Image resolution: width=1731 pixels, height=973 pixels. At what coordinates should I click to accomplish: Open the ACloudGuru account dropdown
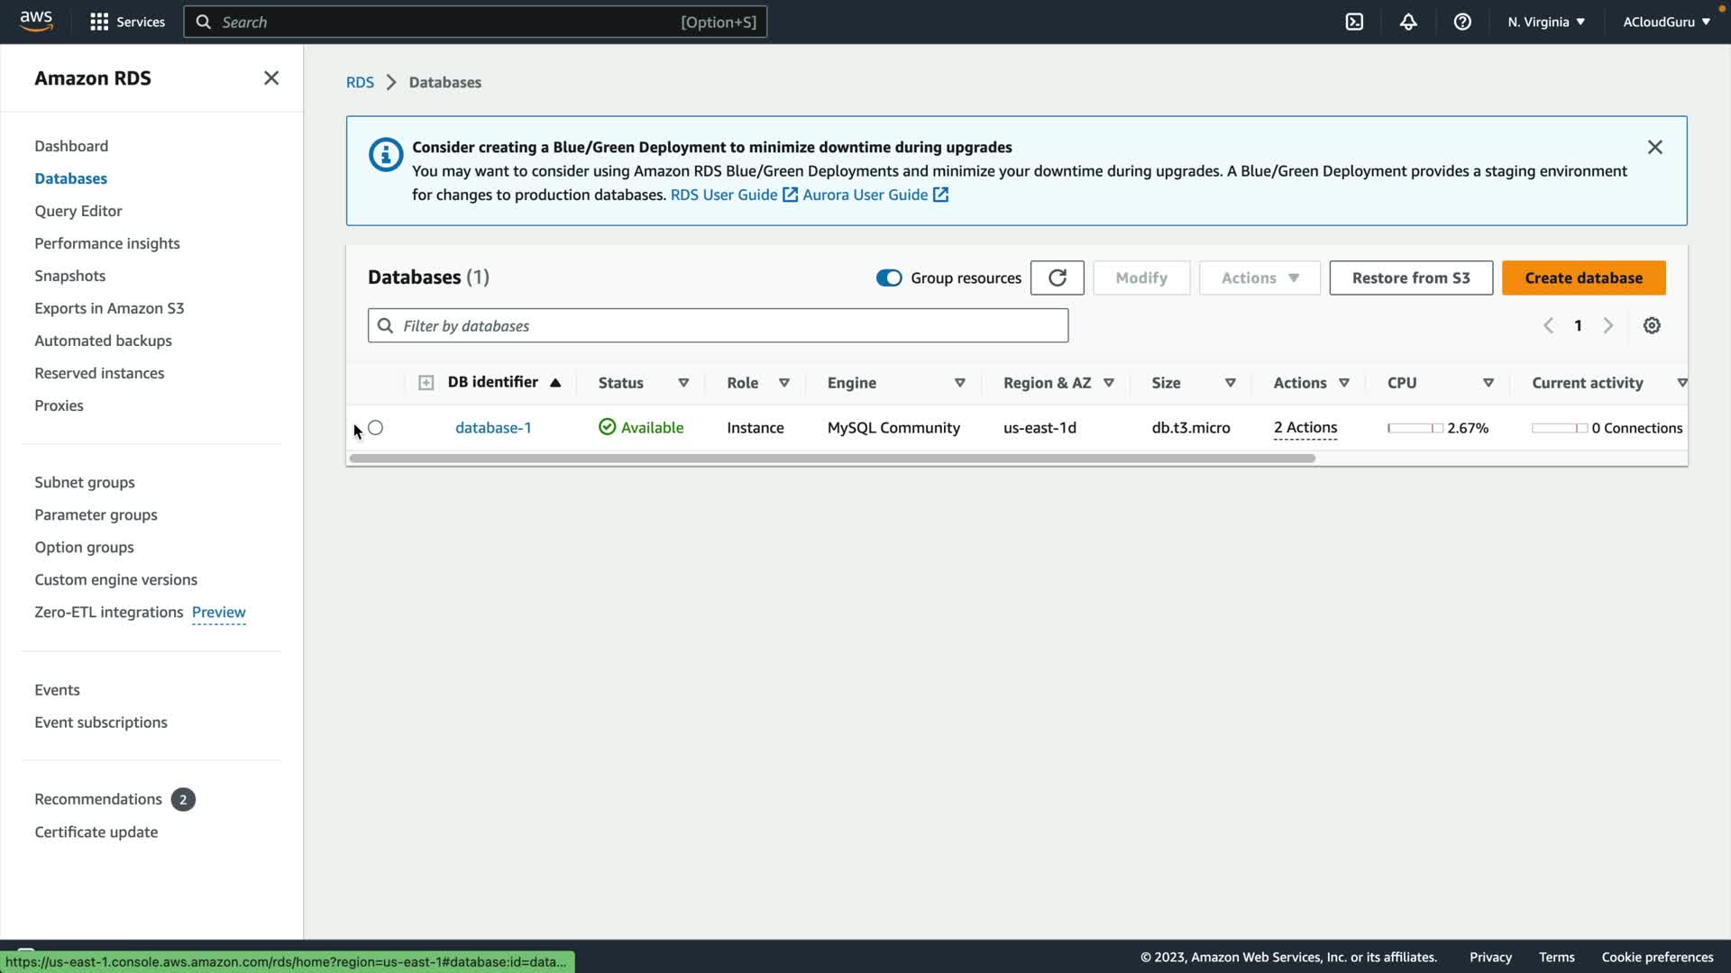(x=1666, y=22)
